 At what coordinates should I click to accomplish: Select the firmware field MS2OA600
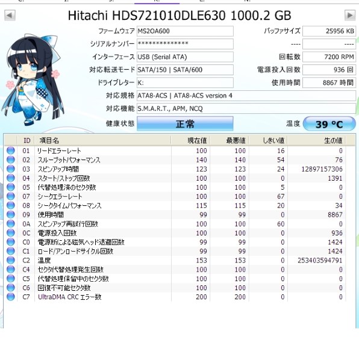(x=185, y=31)
